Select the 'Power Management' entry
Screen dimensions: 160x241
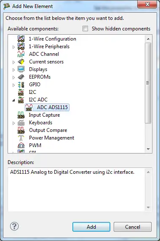51,138
